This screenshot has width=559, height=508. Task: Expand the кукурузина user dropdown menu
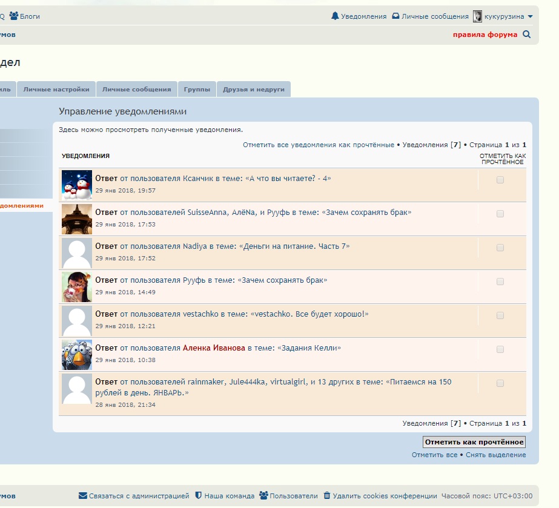click(x=531, y=16)
